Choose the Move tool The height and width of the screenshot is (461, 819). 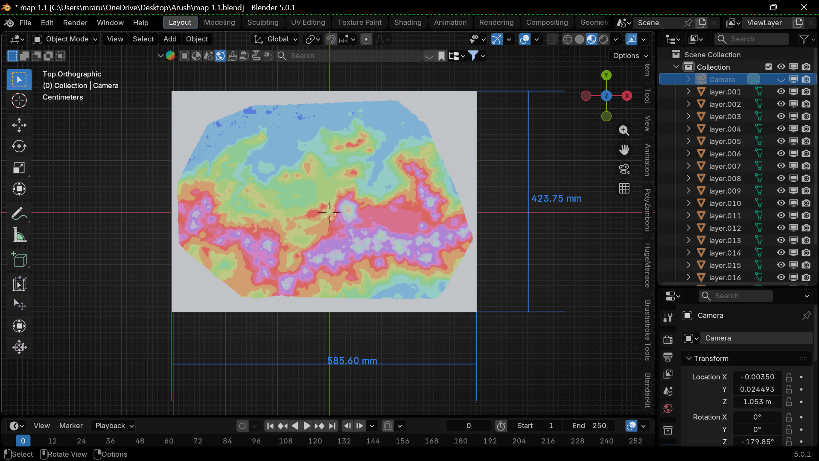point(19,125)
